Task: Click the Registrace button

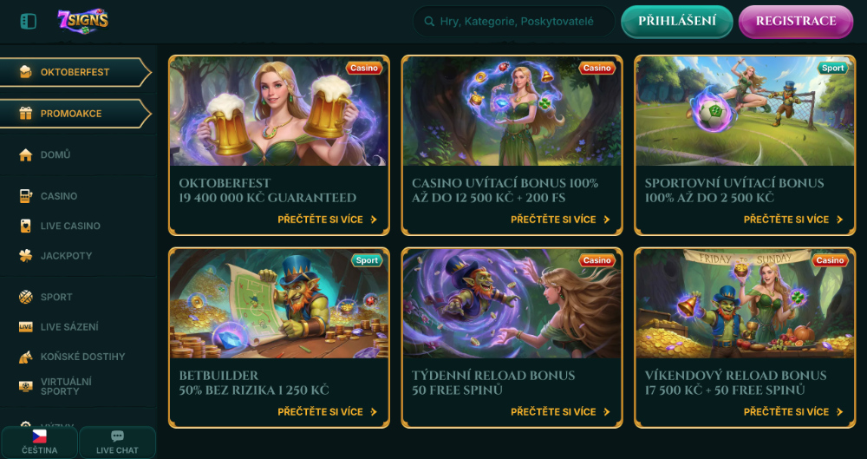Action: click(796, 22)
